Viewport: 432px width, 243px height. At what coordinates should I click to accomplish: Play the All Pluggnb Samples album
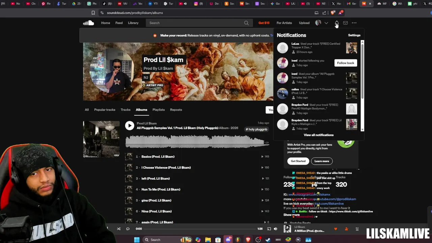[x=130, y=126]
